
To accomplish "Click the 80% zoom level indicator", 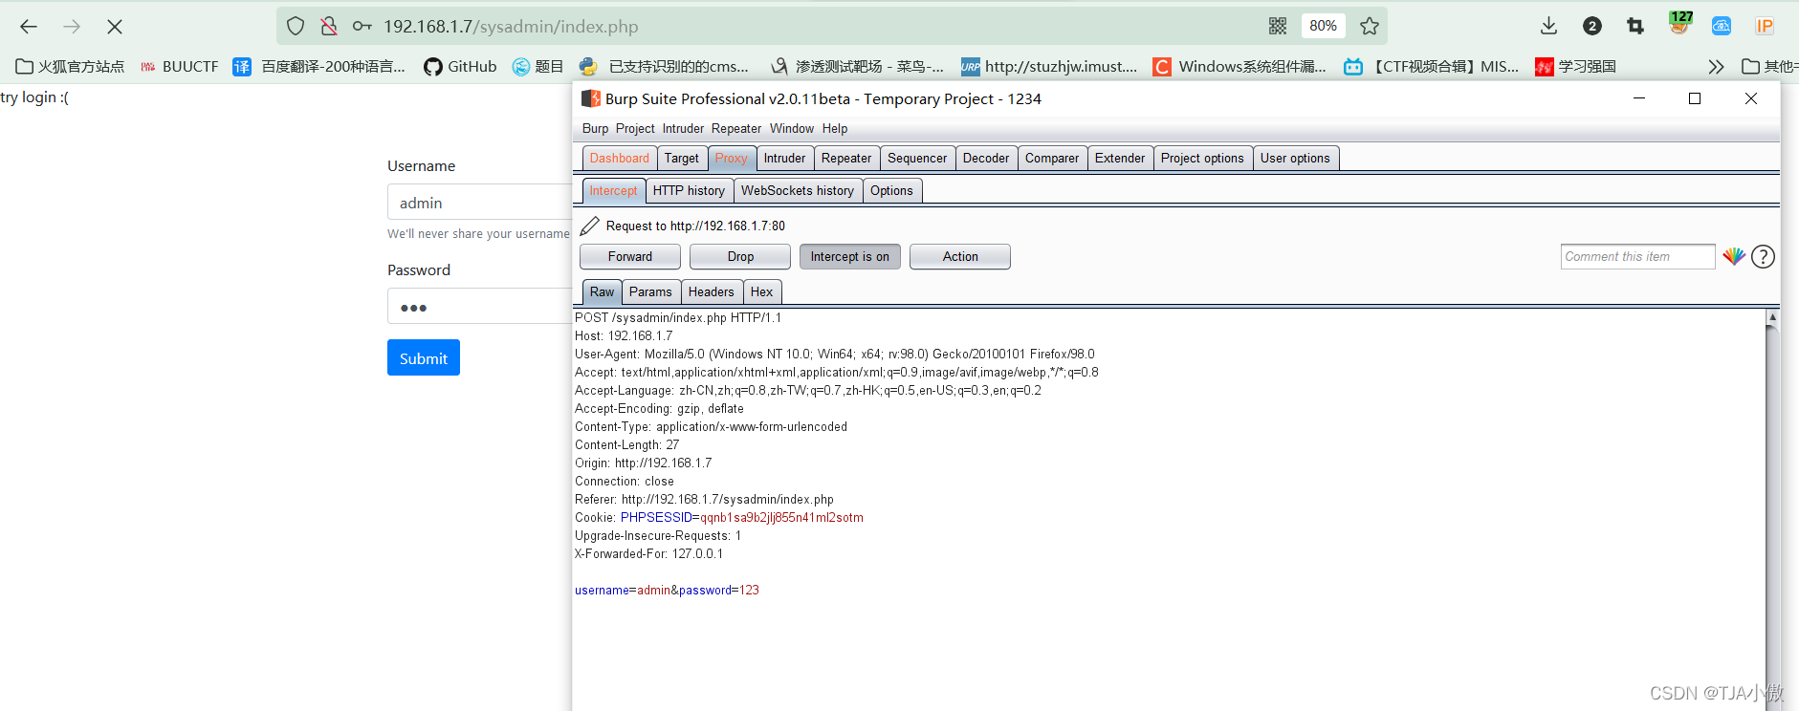I will click(1324, 27).
